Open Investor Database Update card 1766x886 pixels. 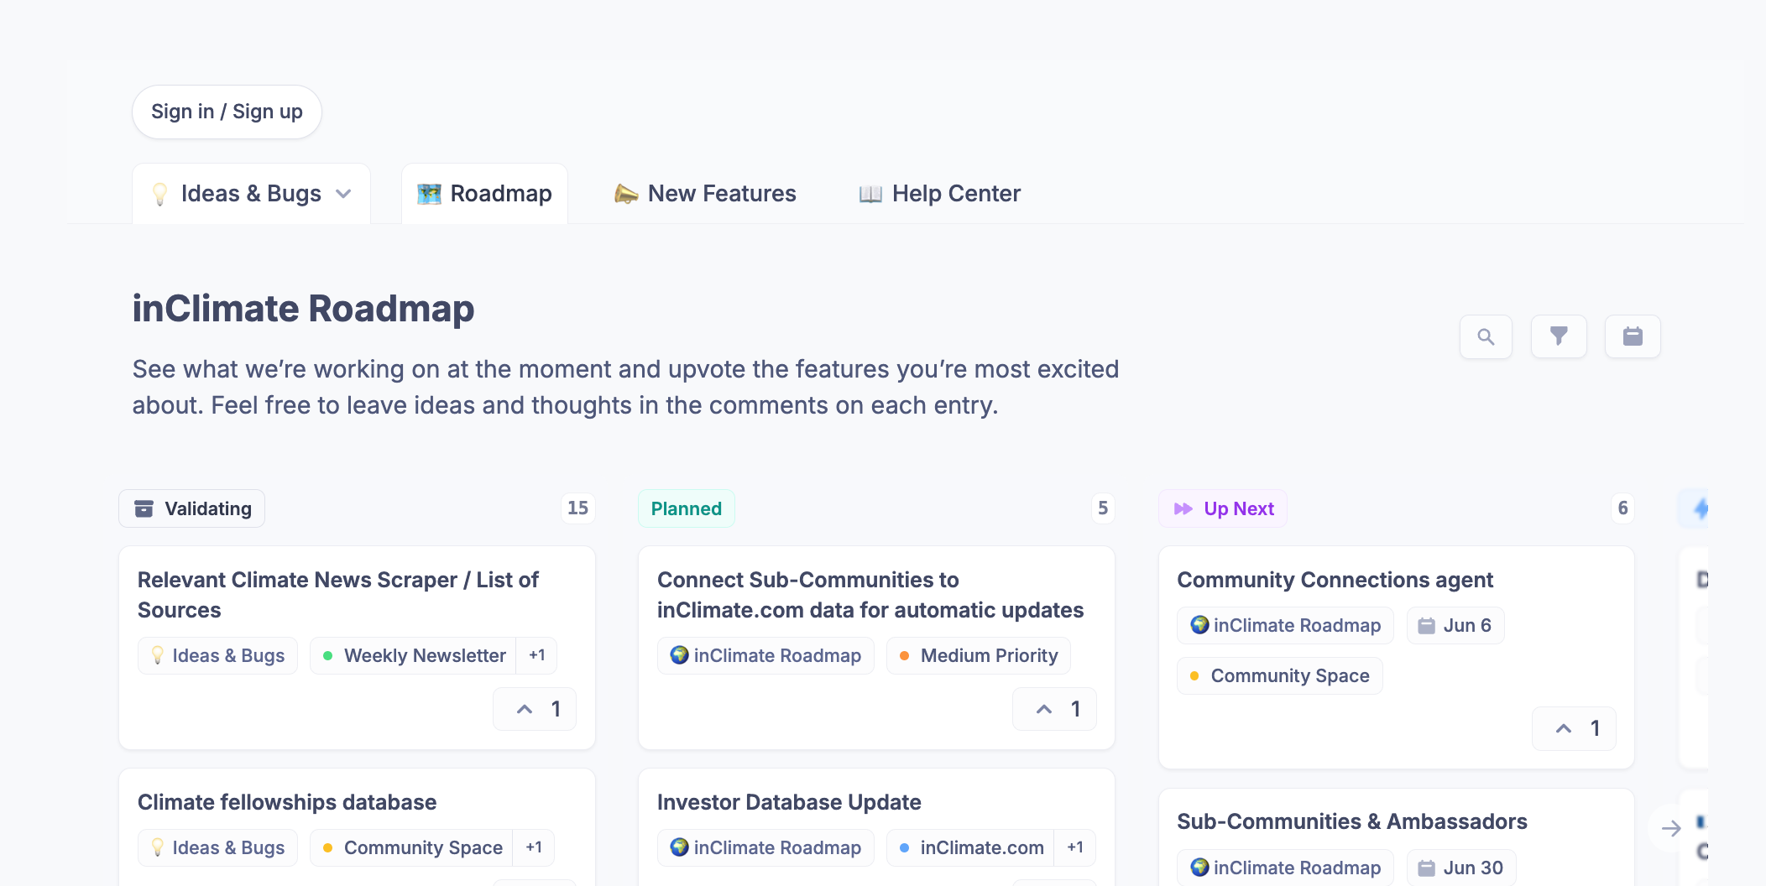click(x=789, y=802)
